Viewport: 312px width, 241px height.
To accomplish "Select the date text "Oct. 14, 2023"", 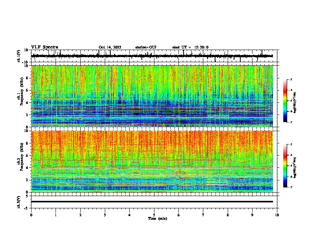I will tap(110, 47).
